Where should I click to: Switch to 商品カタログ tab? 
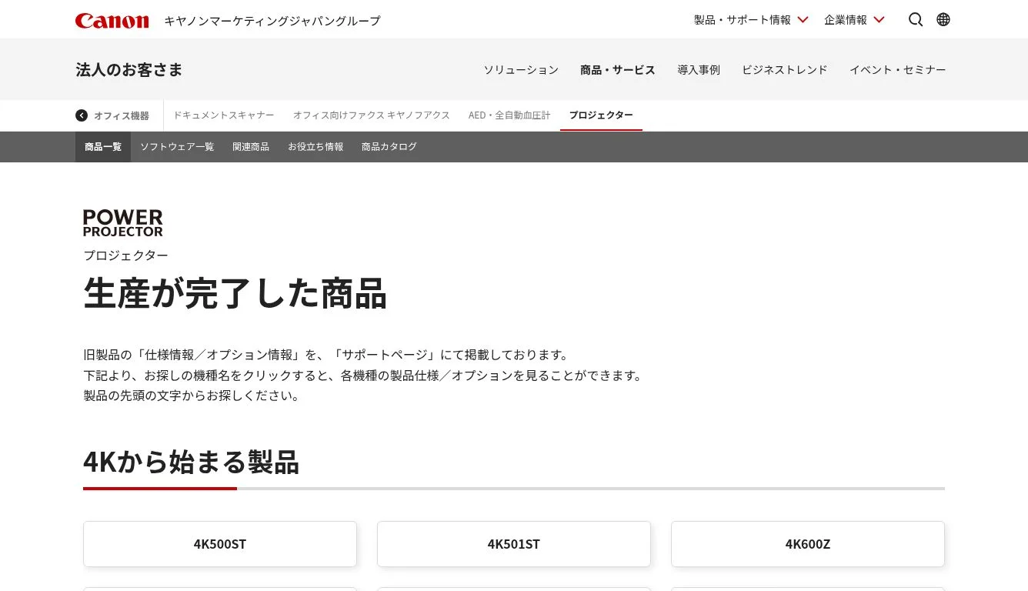pyautogui.click(x=389, y=147)
